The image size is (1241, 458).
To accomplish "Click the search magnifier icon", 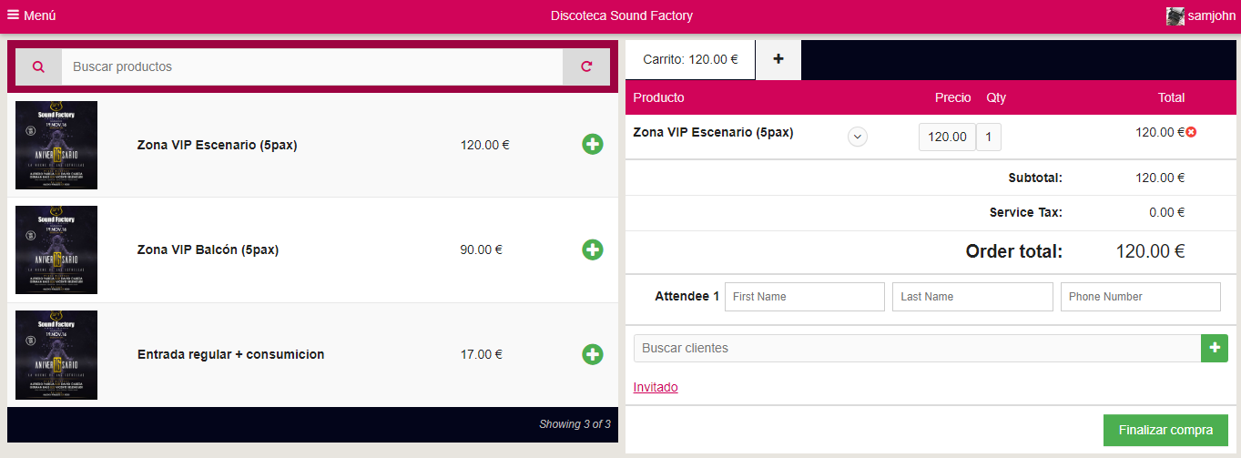I will [38, 66].
